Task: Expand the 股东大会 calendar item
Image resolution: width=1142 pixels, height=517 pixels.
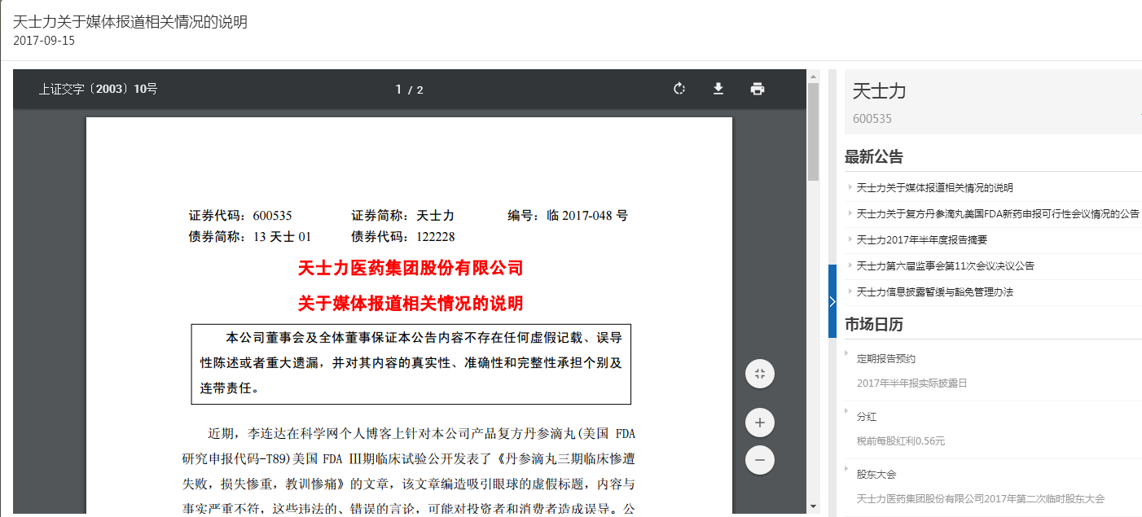Action: pyautogui.click(x=876, y=474)
